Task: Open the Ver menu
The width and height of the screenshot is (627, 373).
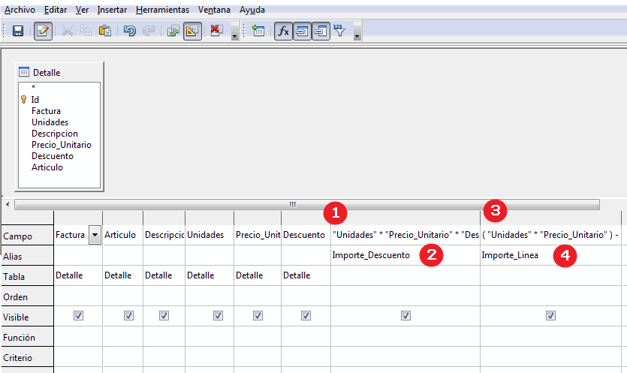Action: click(x=82, y=10)
